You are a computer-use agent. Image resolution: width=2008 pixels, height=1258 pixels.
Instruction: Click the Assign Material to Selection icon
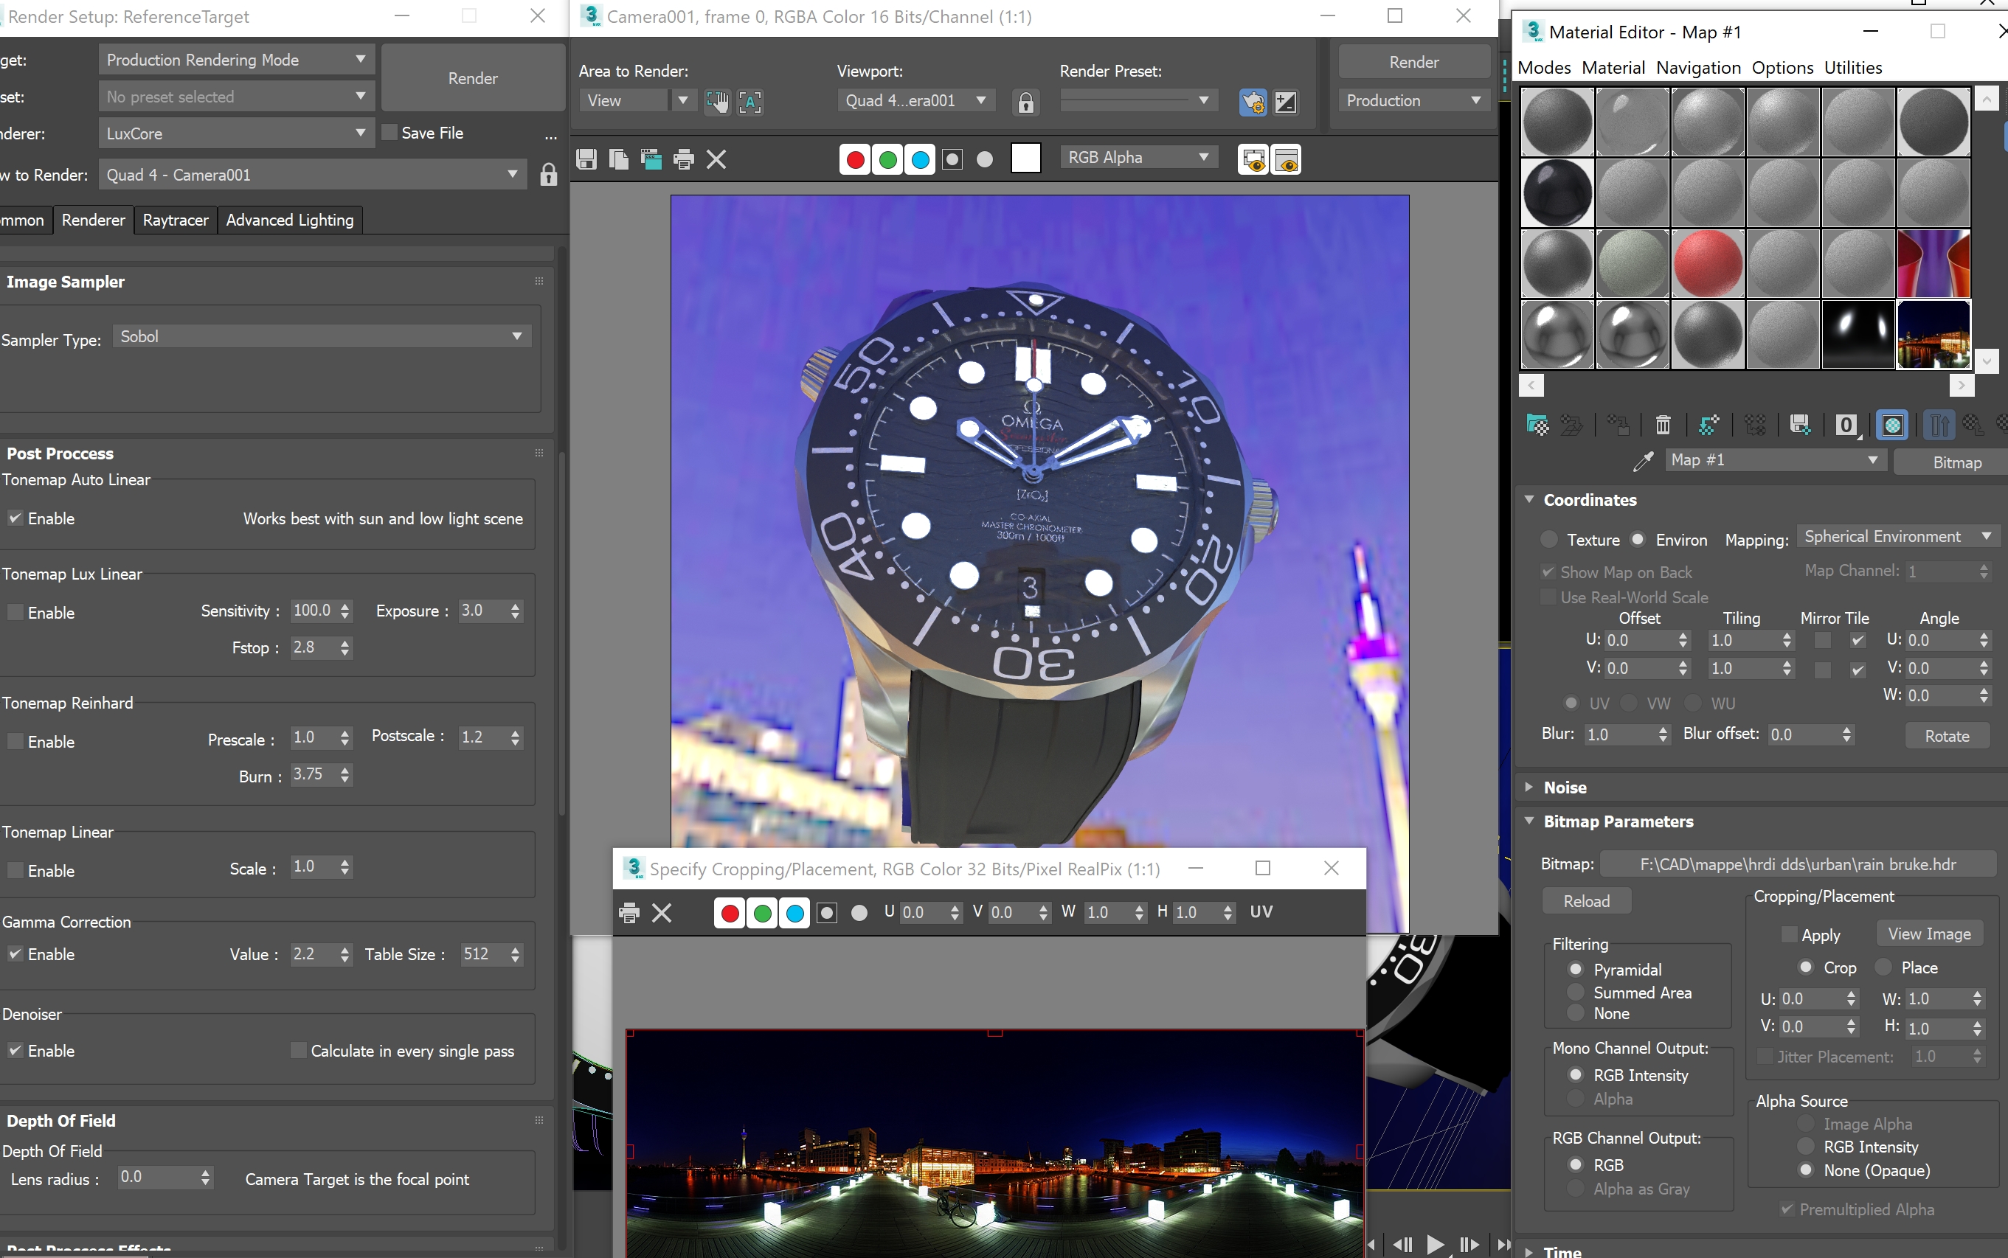pos(1618,426)
